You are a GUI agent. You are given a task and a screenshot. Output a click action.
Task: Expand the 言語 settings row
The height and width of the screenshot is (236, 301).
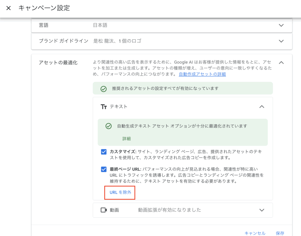click(281, 25)
